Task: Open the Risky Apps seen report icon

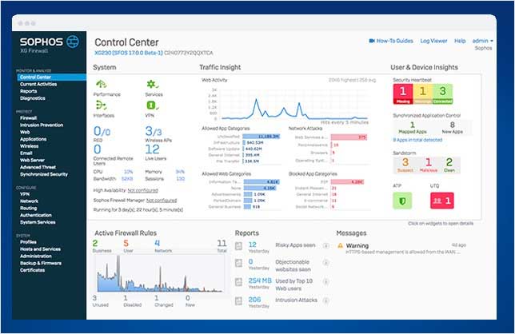Action: [239, 246]
